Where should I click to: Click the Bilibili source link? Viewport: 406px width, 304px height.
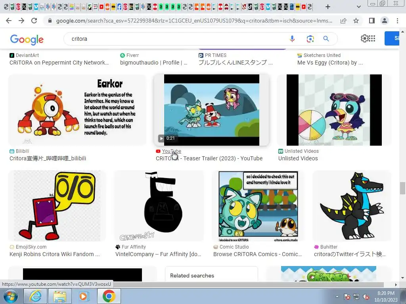[x=22, y=151]
